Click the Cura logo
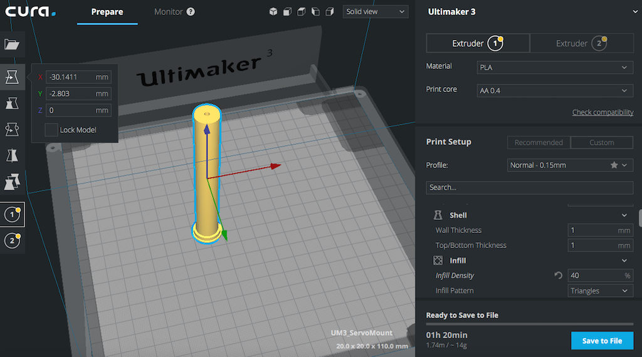The image size is (642, 357). click(x=30, y=11)
